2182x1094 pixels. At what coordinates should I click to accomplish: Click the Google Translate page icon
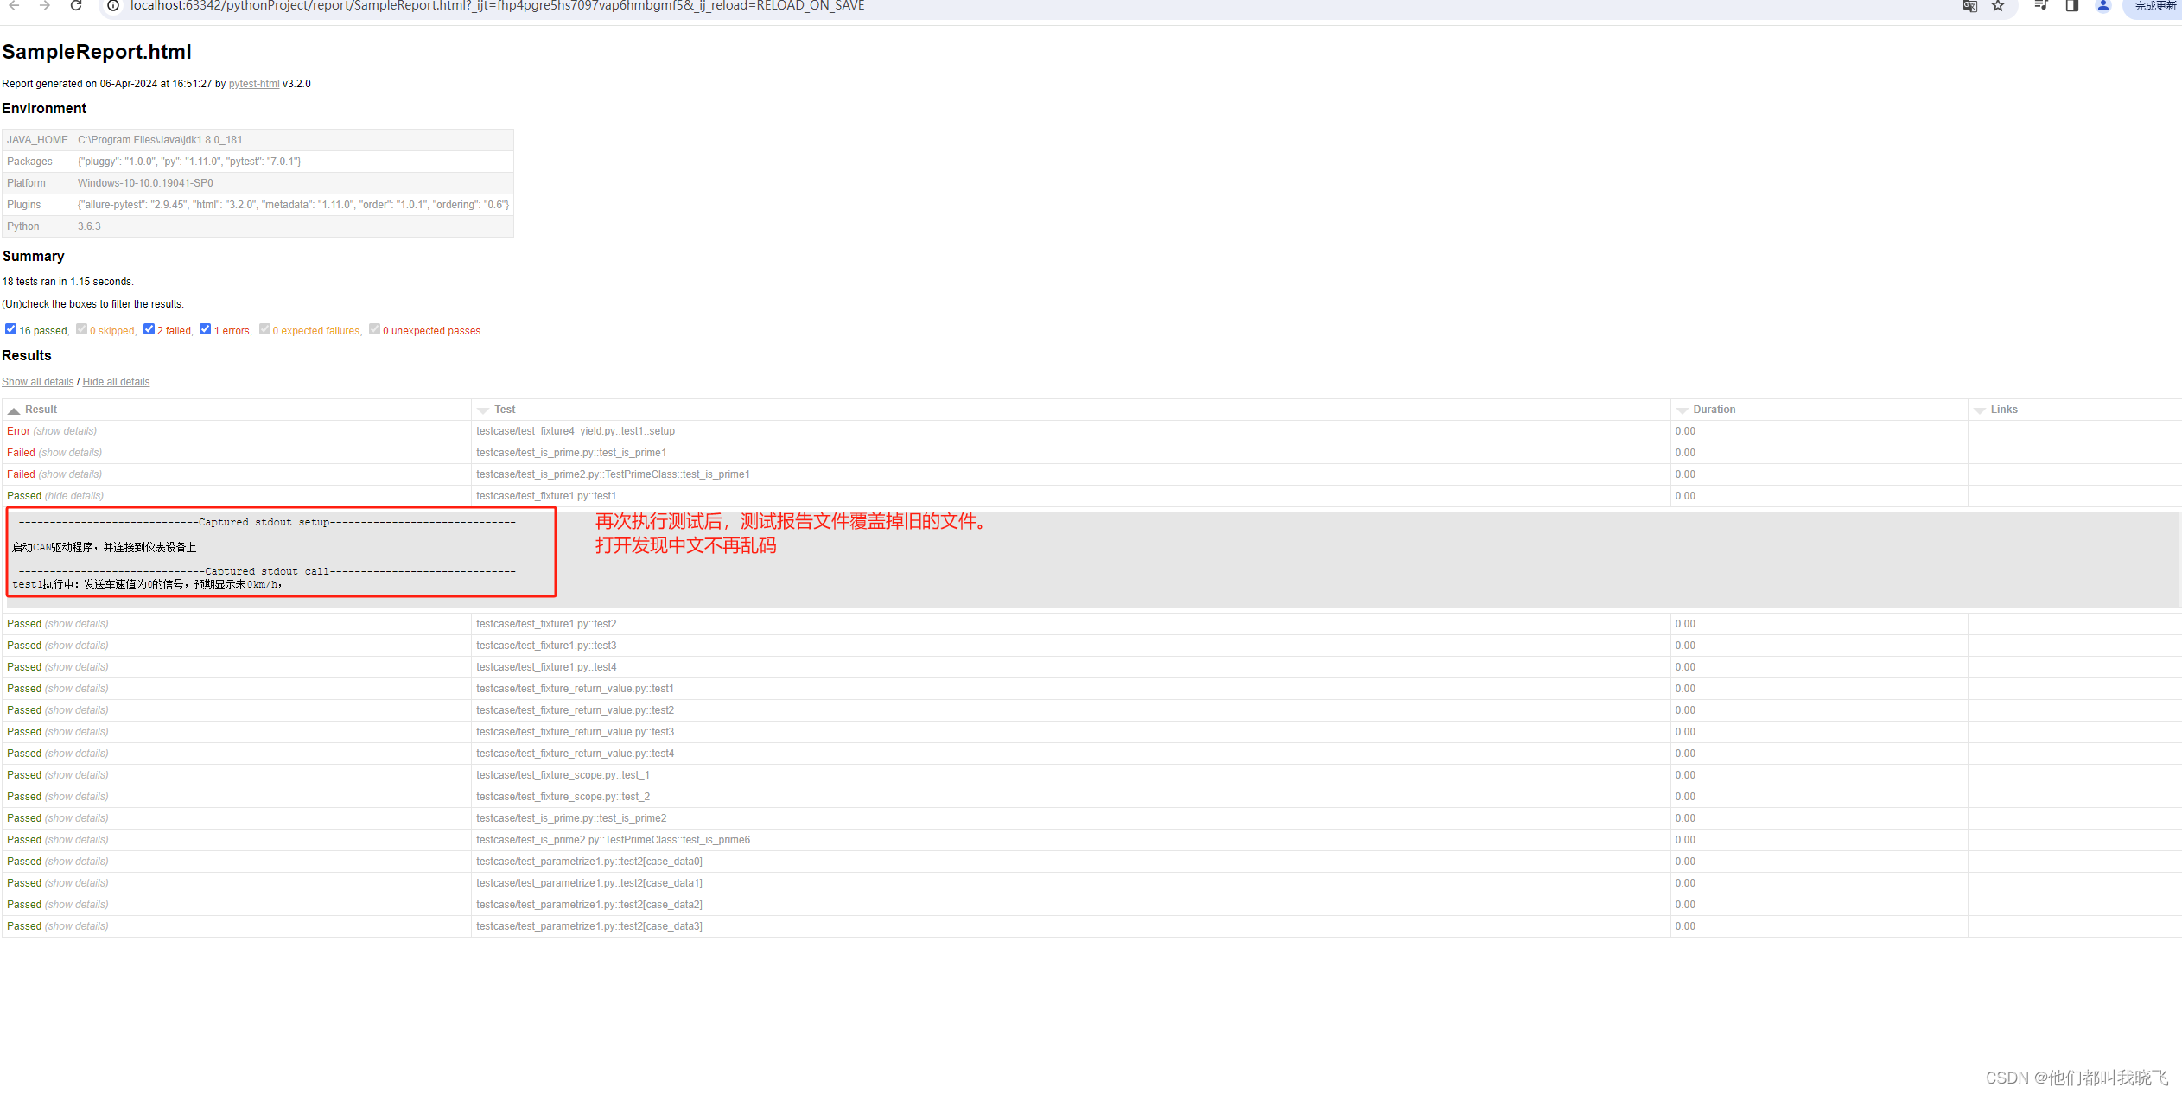pyautogui.click(x=1969, y=6)
